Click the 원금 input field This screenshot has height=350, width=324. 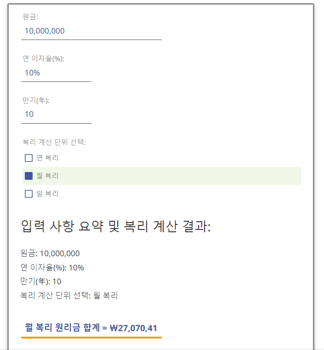tap(91, 31)
